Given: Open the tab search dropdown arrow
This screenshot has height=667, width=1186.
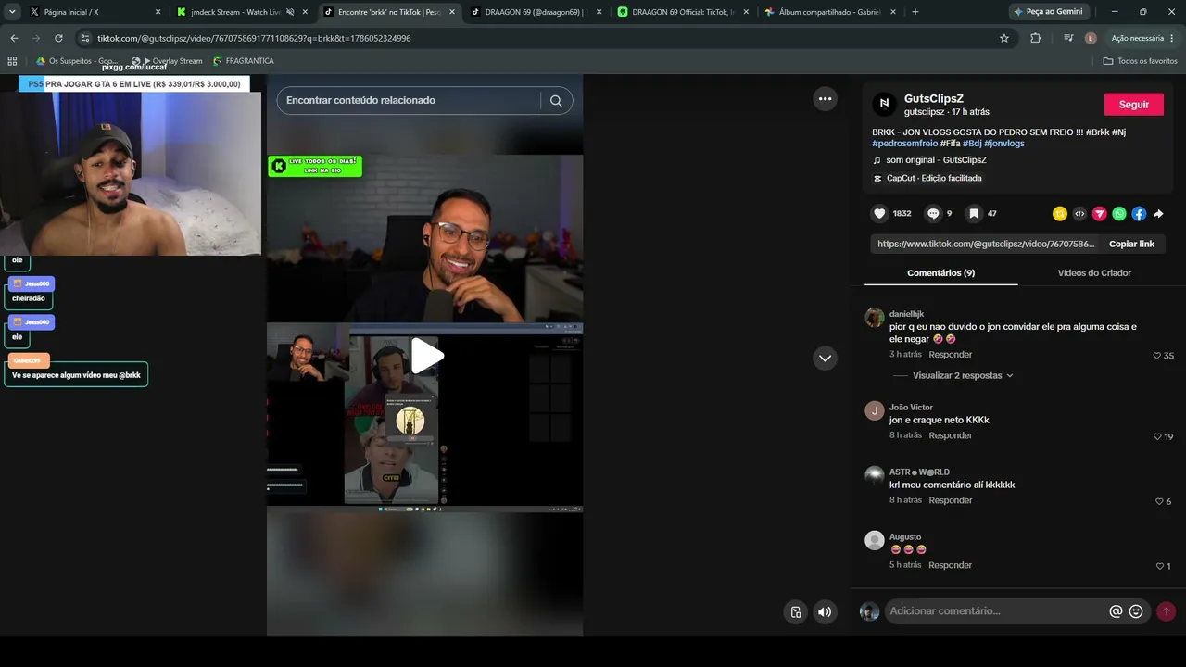Looking at the screenshot, I should (x=13, y=12).
